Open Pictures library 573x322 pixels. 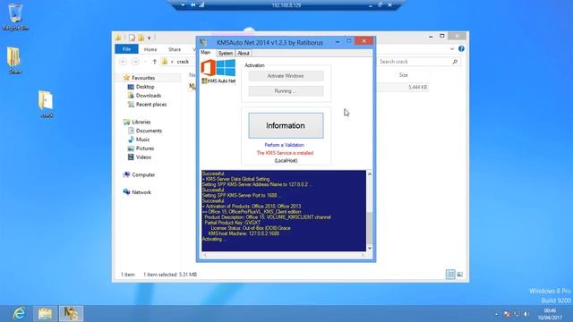pyautogui.click(x=145, y=148)
